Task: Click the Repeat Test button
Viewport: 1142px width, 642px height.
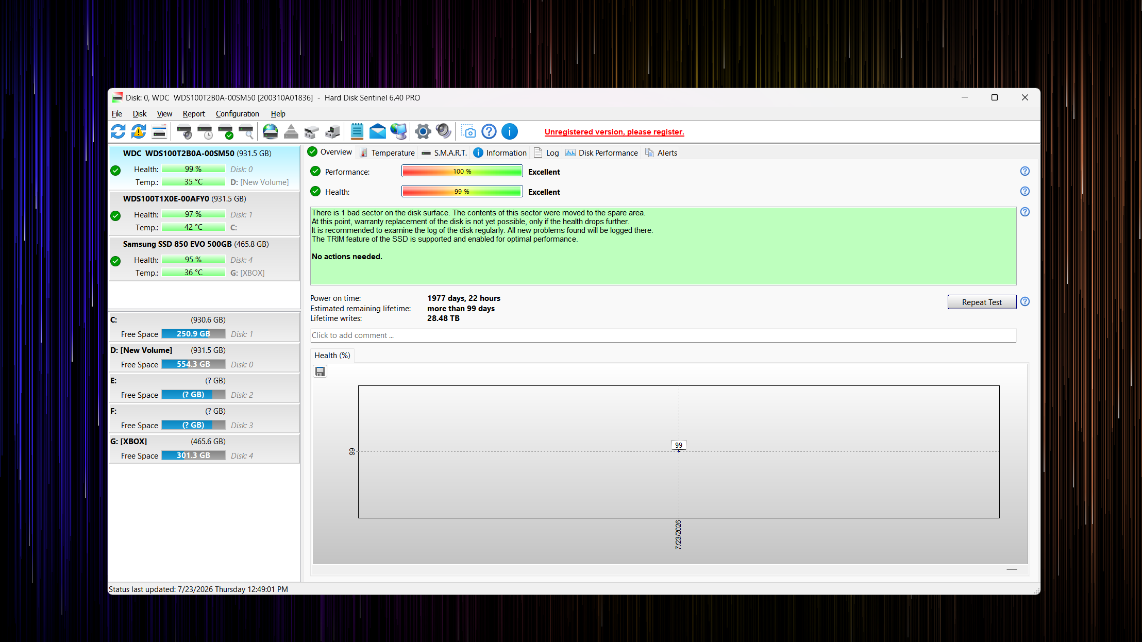Action: click(x=982, y=302)
